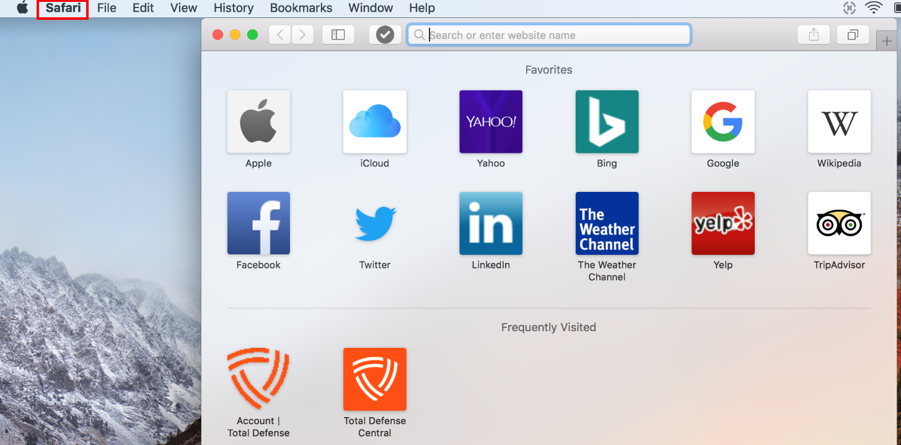Open The Weather Channel favorite tile
Viewport: 901px width, 445px height.
tap(607, 223)
